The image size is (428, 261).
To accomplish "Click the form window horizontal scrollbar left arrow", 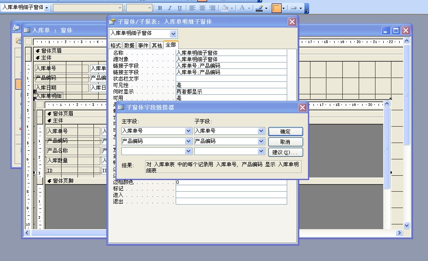I will [27, 233].
